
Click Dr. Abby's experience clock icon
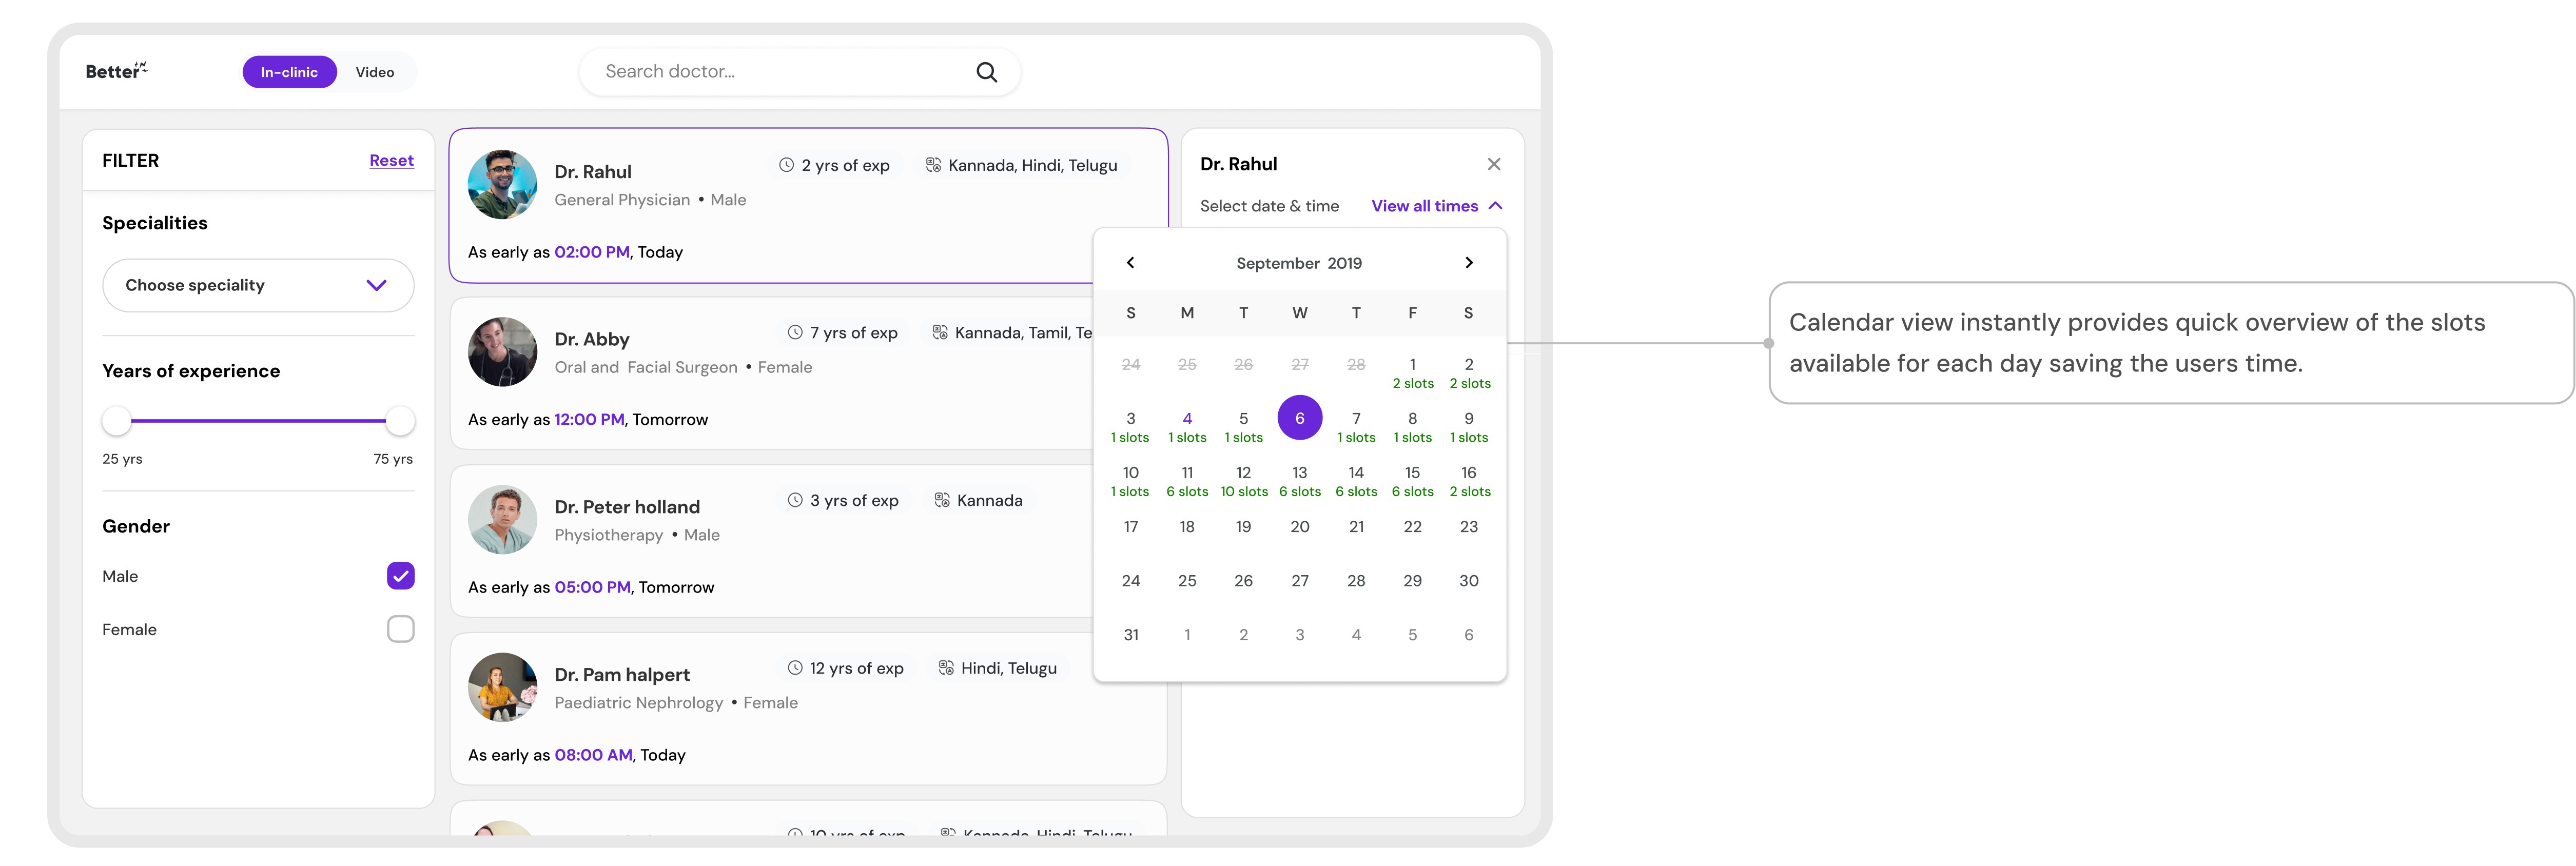click(795, 333)
